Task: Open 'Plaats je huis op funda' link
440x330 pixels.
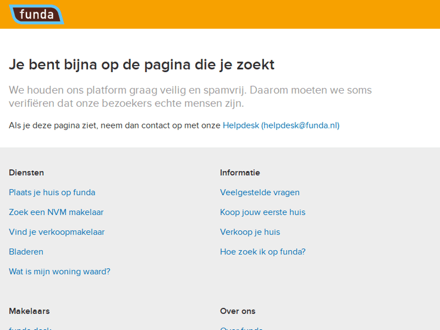Action: pyautogui.click(x=52, y=192)
